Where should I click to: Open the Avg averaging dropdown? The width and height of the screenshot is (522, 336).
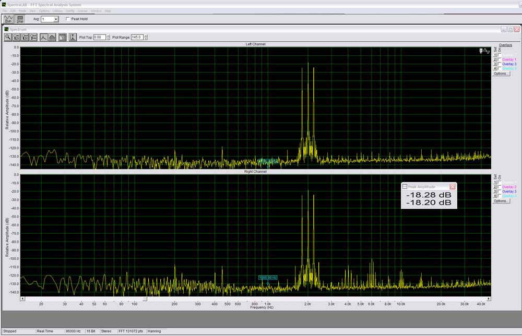56,19
